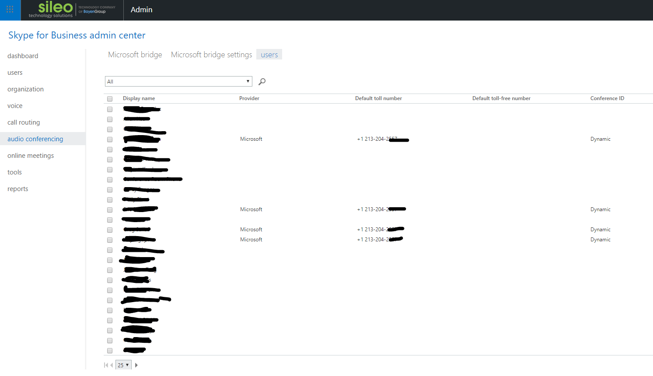Select audio conferencing in sidebar
The width and height of the screenshot is (653, 376).
35,139
